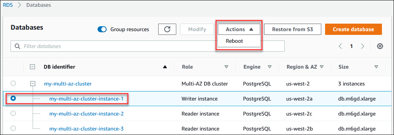Go to previous page arrow
Image resolution: width=394 pixels, height=135 pixels.
(341, 46)
